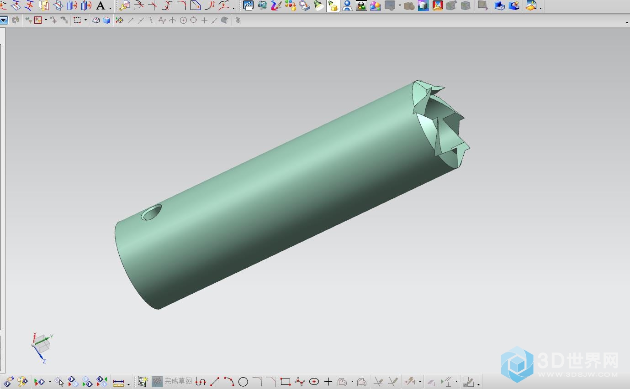630x389 pixels.
Task: Select the red corner fillet curve tool
Action: pos(181,6)
